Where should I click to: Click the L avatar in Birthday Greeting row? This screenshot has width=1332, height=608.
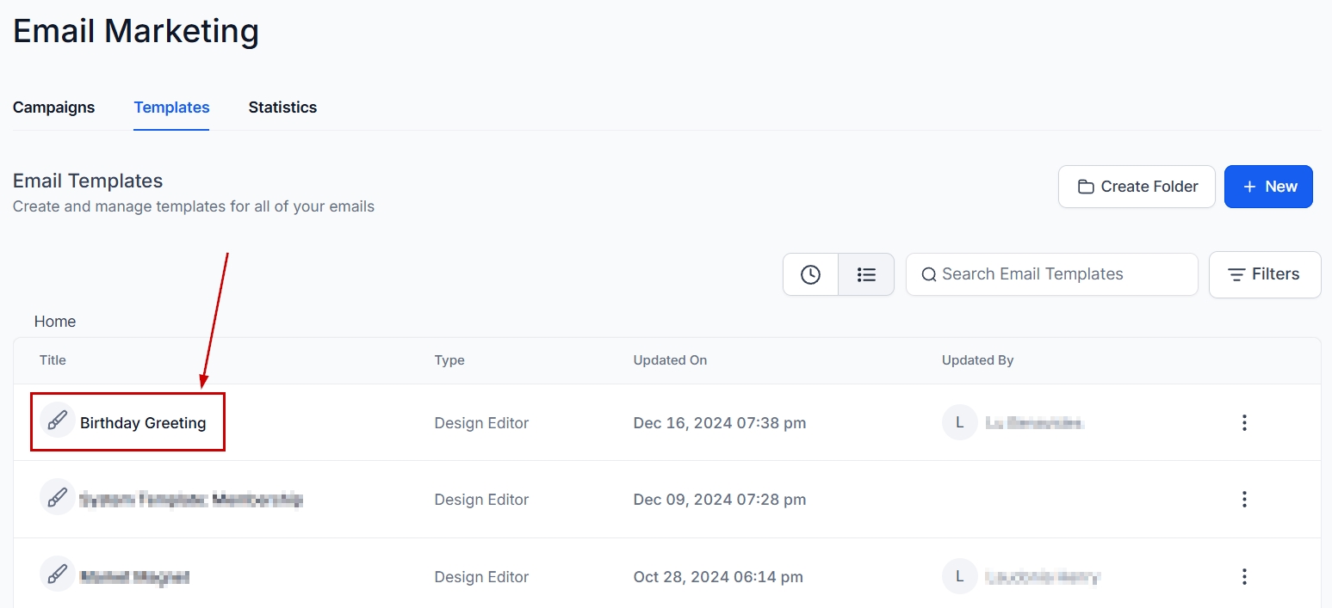[x=959, y=422]
